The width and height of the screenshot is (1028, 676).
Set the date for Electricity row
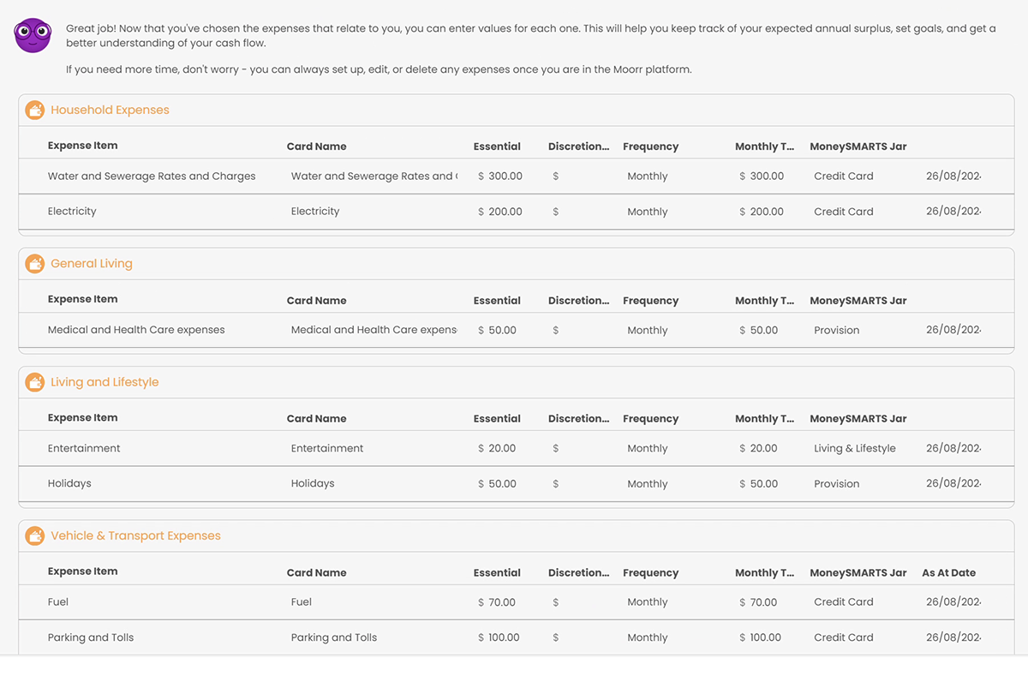[953, 212]
